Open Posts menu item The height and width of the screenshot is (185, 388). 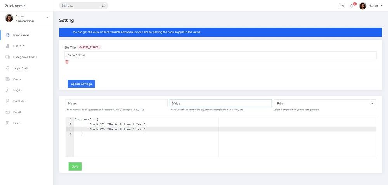tap(17, 79)
